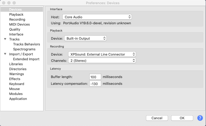Click the Cancel button
The width and height of the screenshot is (206, 126).
(157, 118)
